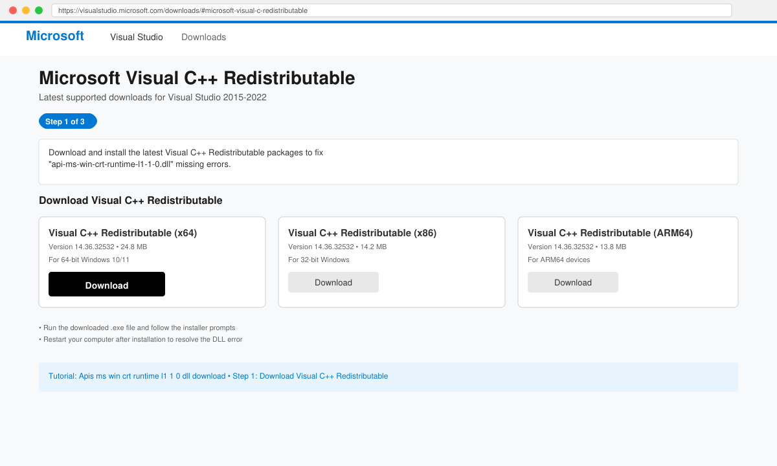Click the text Version 14.36.32532 • 24.8 MB
The width and height of the screenshot is (777, 466).
click(98, 247)
